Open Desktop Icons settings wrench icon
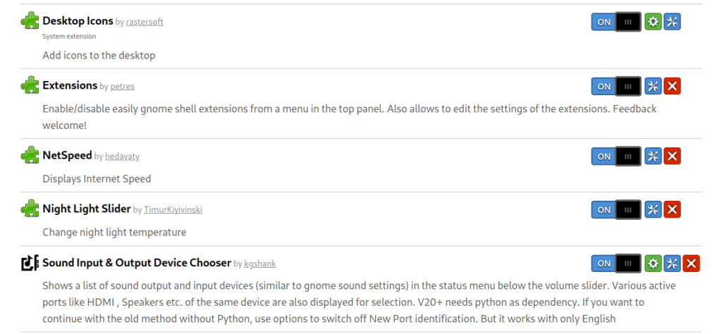The height and width of the screenshot is (334, 722). pos(672,22)
